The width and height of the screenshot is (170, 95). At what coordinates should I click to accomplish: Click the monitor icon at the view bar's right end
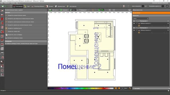[129, 10]
